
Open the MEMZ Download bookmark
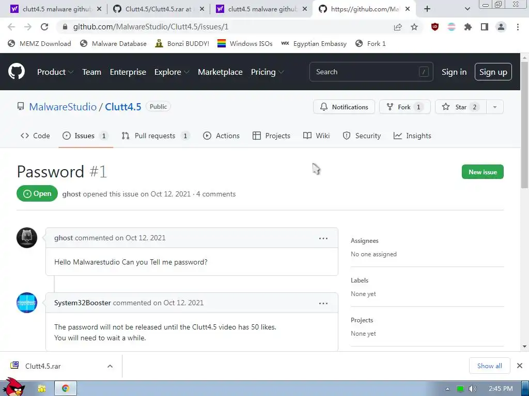(x=39, y=43)
